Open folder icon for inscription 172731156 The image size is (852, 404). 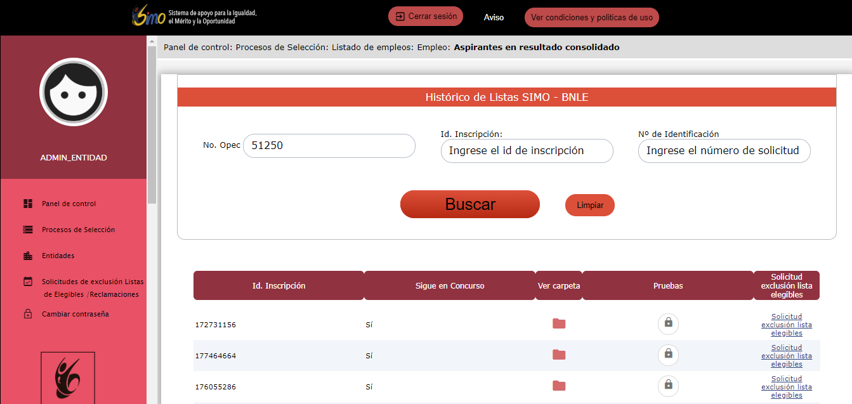coord(558,324)
